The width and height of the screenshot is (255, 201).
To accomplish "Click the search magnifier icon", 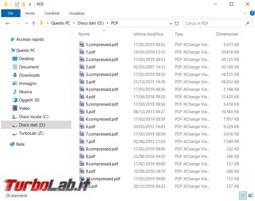I will [248, 23].
